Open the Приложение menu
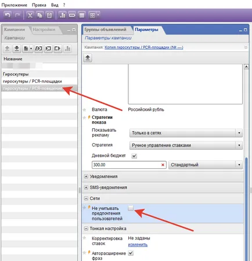Screen dimensions: 252x261 coord(15,5)
